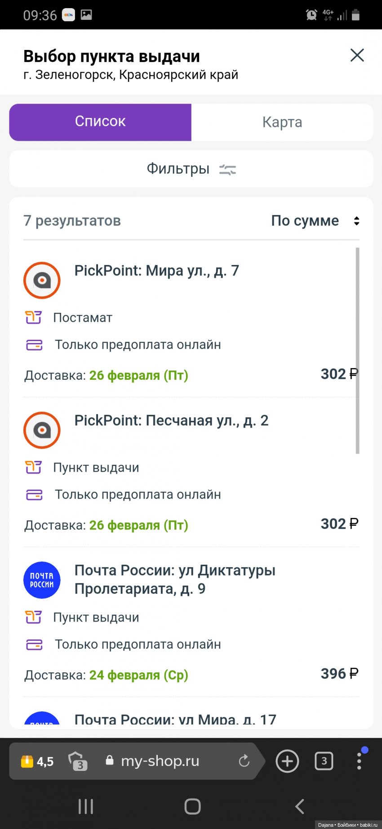Reload the my-shop.ru page
Screen dimensions: 382x829
[244, 761]
